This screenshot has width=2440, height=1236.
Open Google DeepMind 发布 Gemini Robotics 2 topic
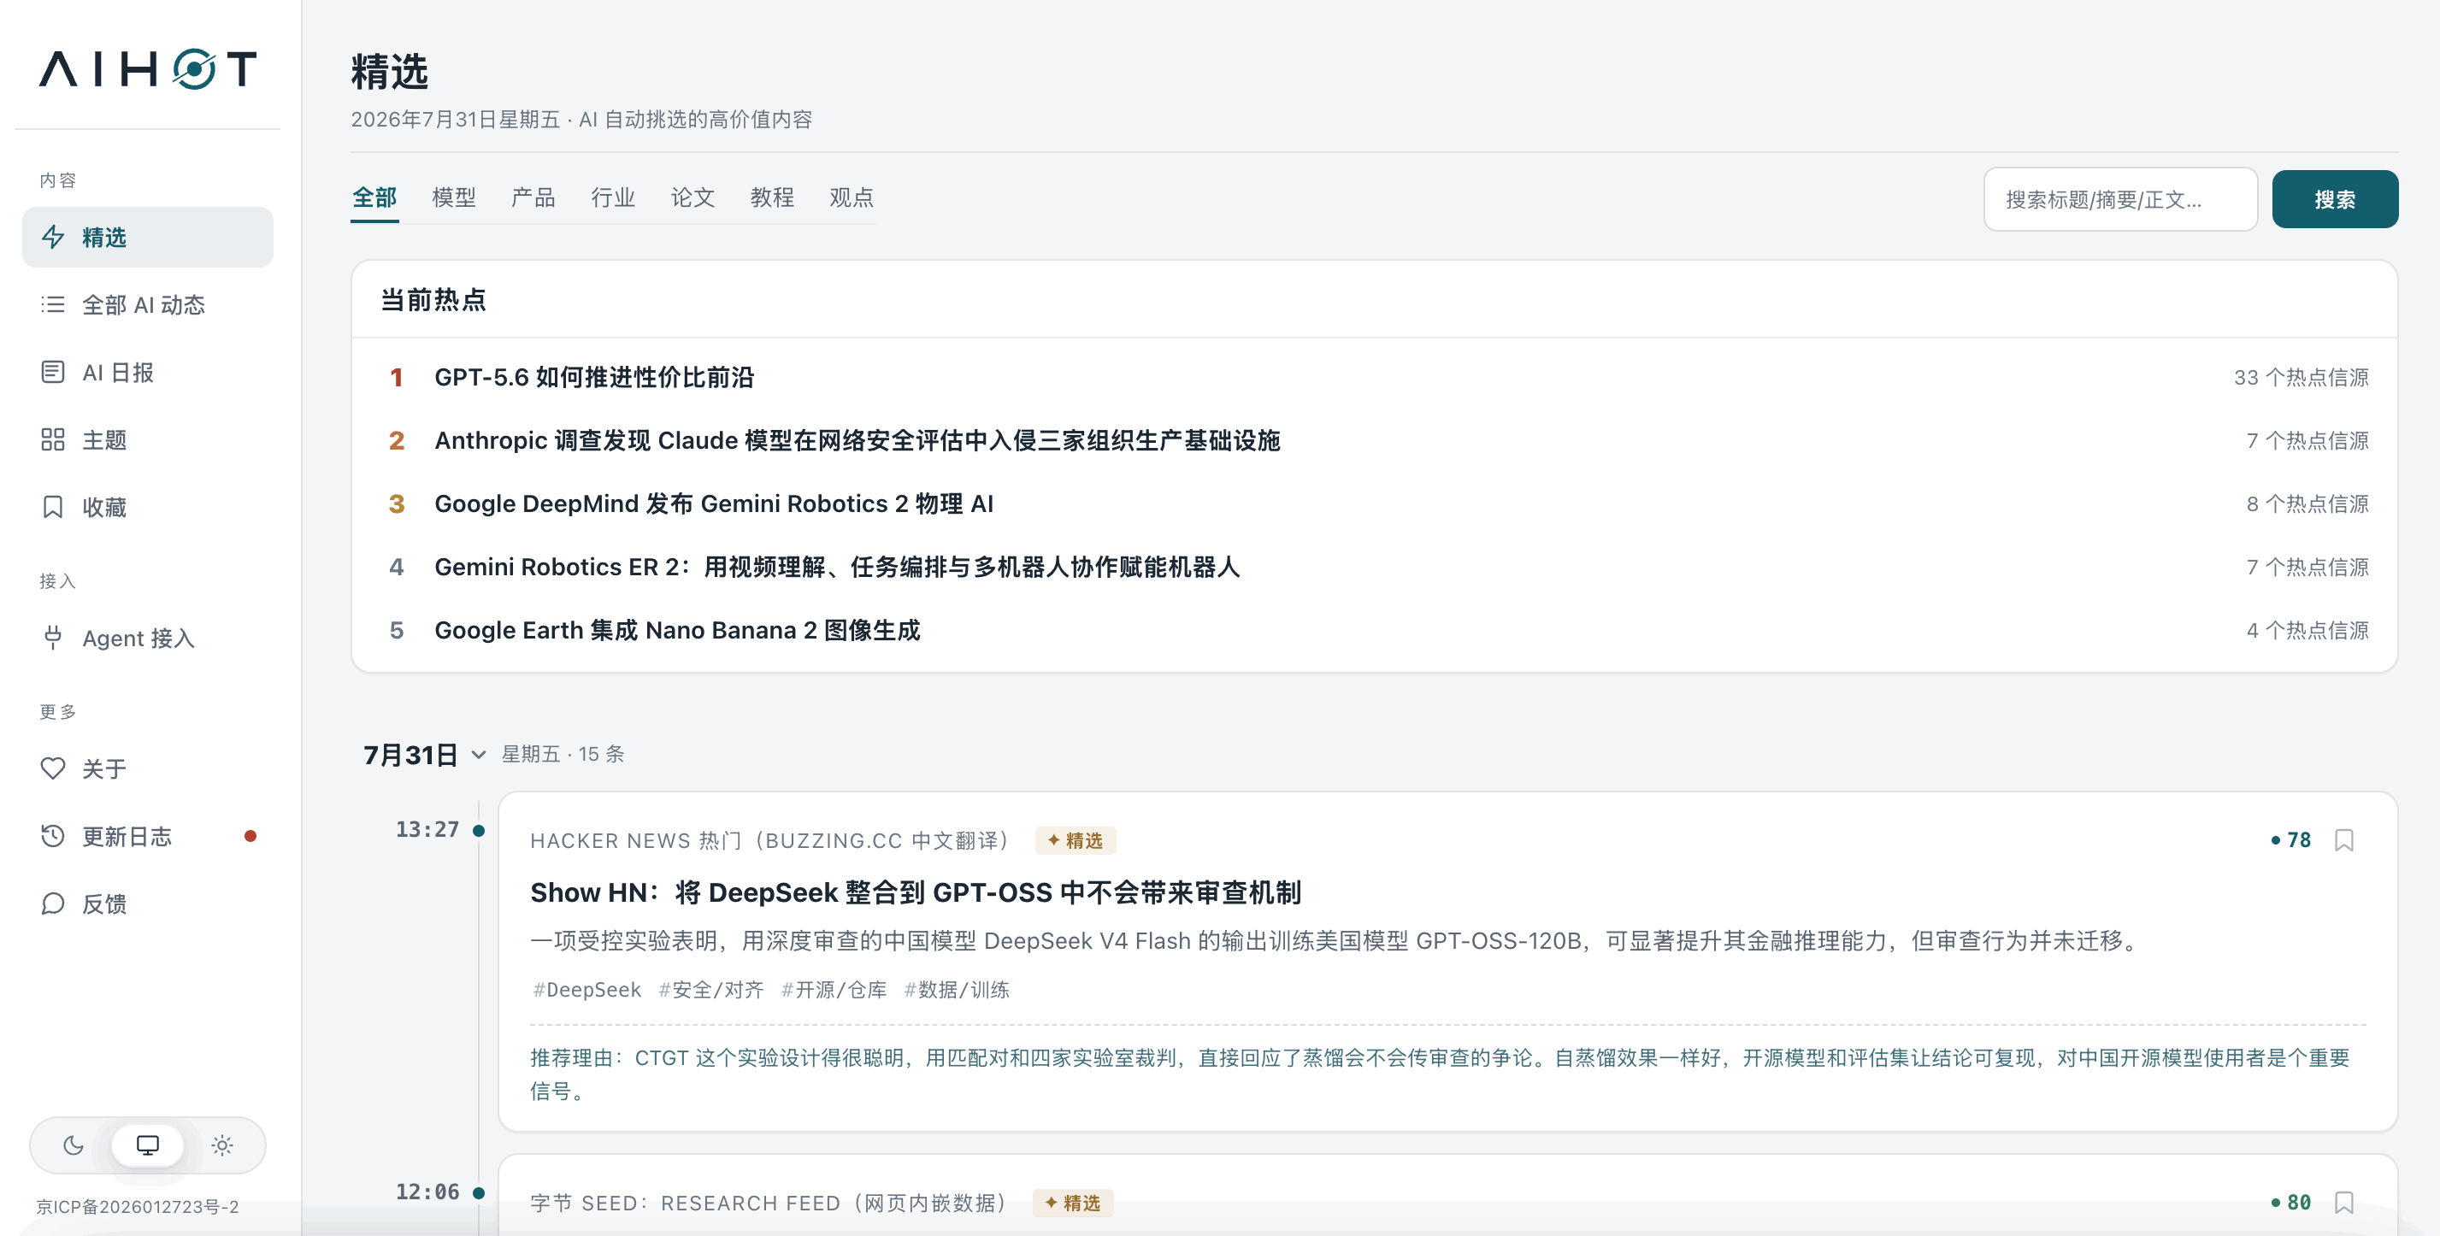[714, 503]
